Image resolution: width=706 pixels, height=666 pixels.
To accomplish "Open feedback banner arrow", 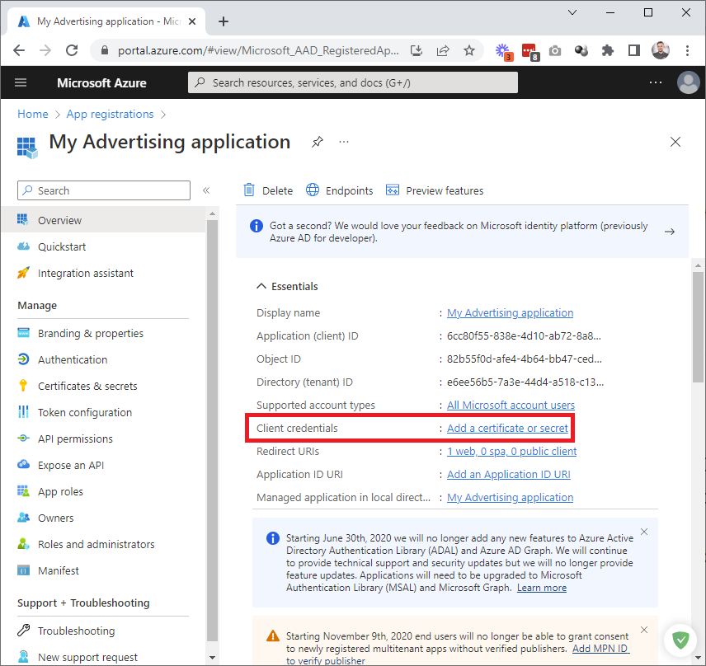I will pos(670,232).
